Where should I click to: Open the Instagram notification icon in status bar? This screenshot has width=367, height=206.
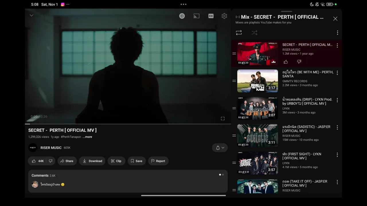[63, 4]
